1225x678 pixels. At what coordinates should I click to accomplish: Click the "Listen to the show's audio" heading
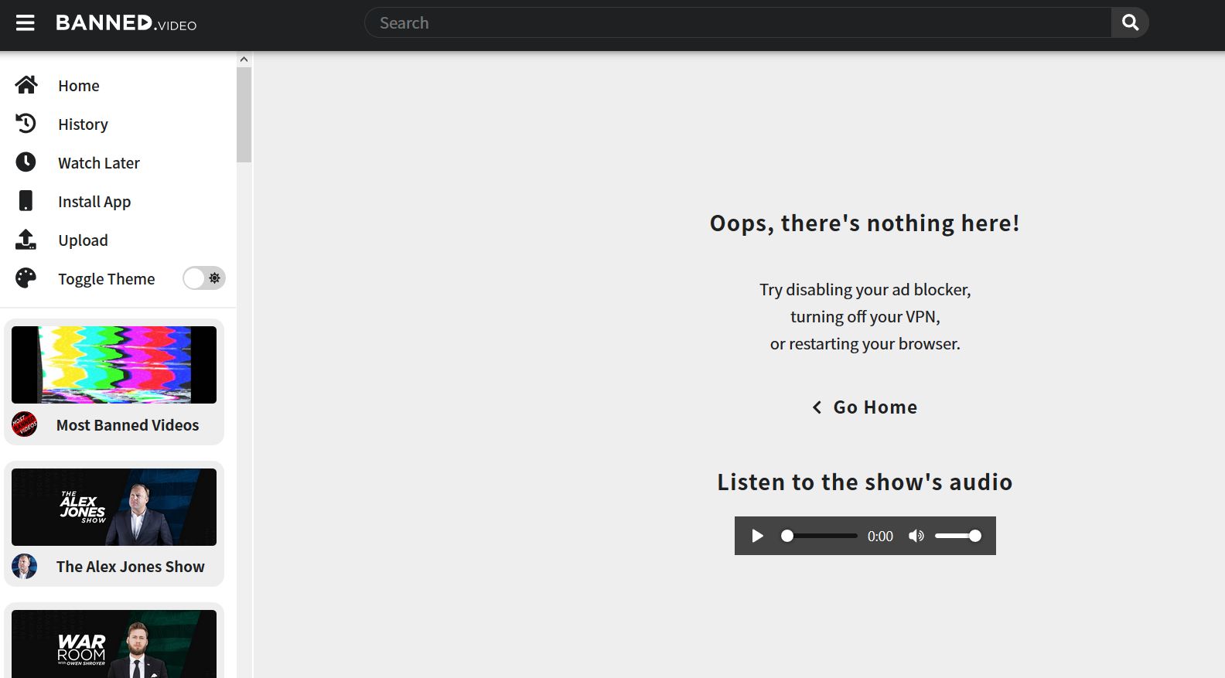click(865, 482)
